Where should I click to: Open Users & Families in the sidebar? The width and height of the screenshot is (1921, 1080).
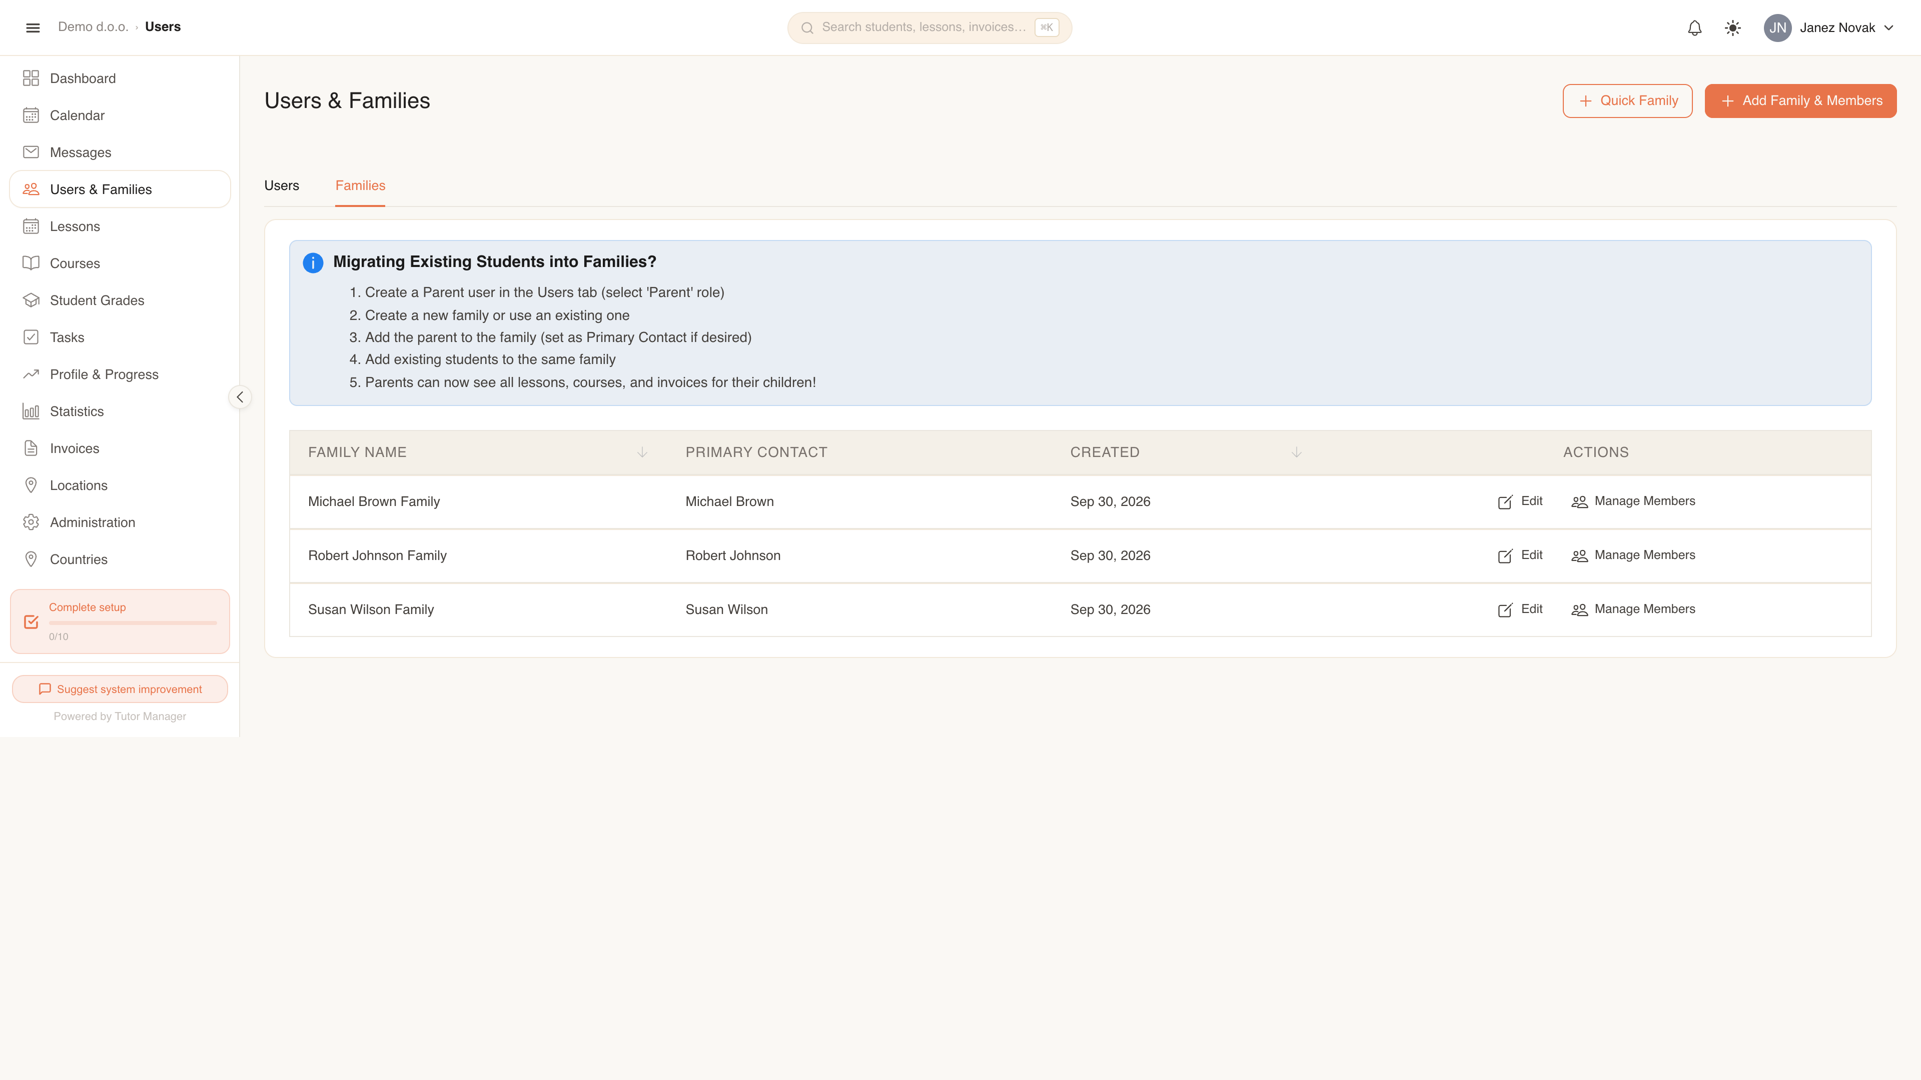(x=120, y=189)
